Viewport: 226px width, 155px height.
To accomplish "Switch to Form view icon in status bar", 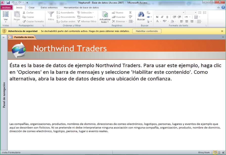I will [x=215, y=152].
